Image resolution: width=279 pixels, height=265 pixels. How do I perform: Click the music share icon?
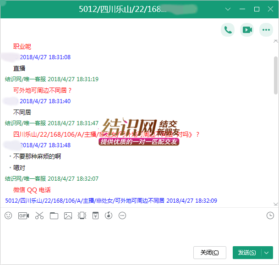[x=109, y=215]
